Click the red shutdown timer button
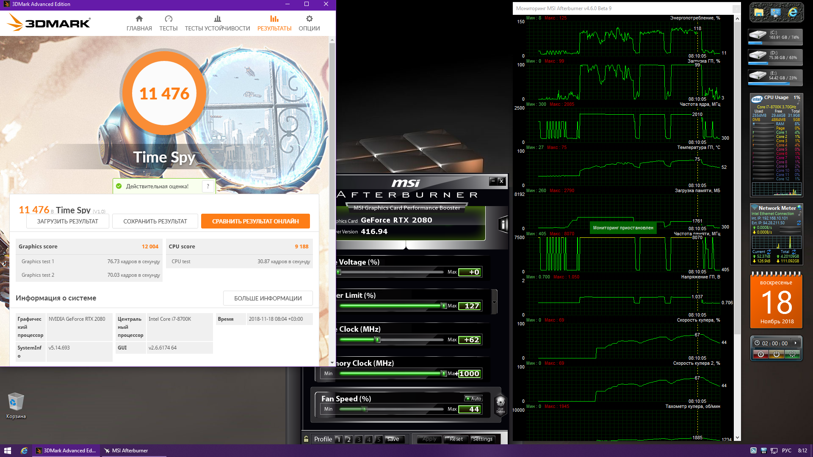The width and height of the screenshot is (813, 457). [x=760, y=355]
